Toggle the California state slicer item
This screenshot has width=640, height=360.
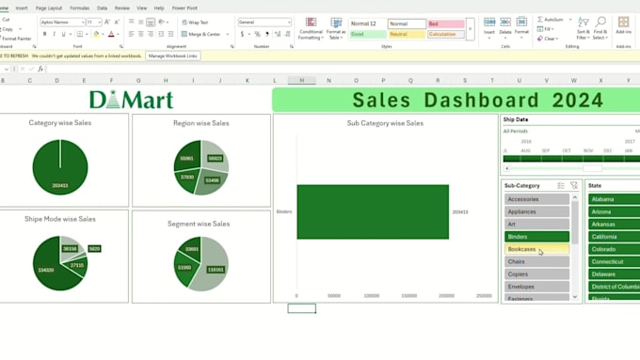pos(615,237)
